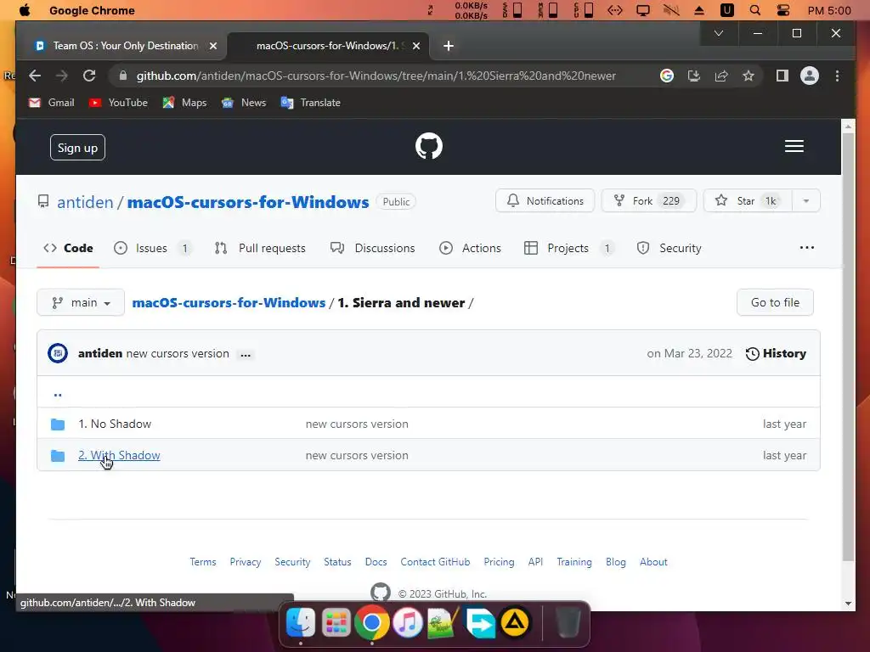Open the Gmail bookmark
Screen dimensions: 870x652
(52, 103)
